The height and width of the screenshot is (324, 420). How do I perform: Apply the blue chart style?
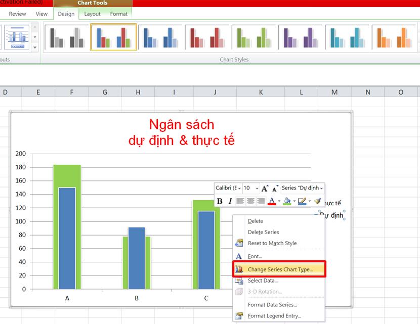tap(160, 37)
